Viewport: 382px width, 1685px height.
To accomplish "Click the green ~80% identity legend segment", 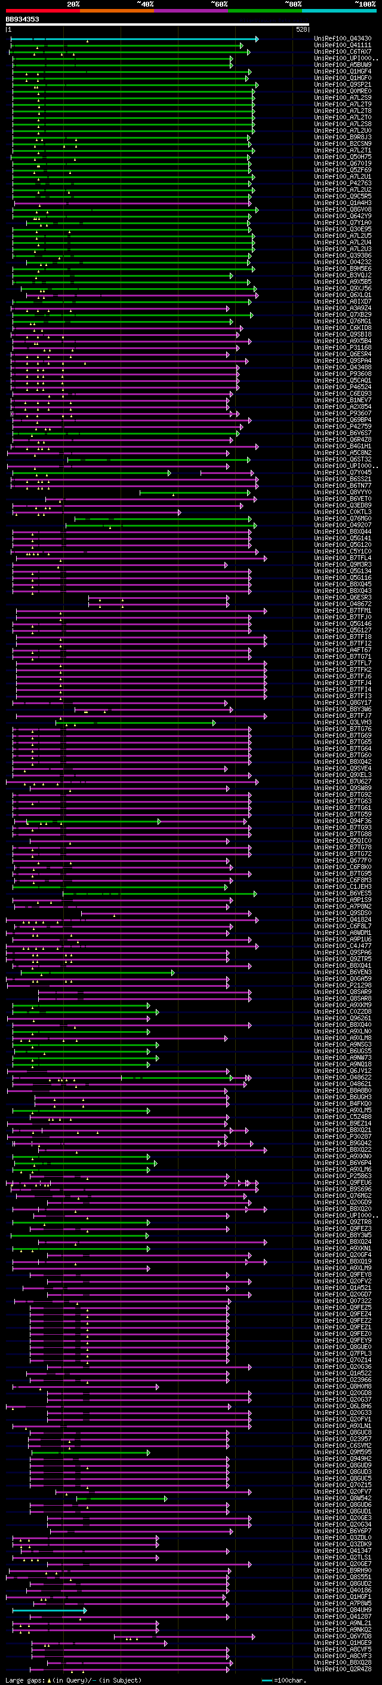I will click(x=265, y=11).
